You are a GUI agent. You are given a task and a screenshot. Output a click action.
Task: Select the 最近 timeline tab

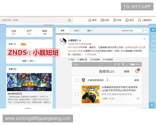pos(153,30)
